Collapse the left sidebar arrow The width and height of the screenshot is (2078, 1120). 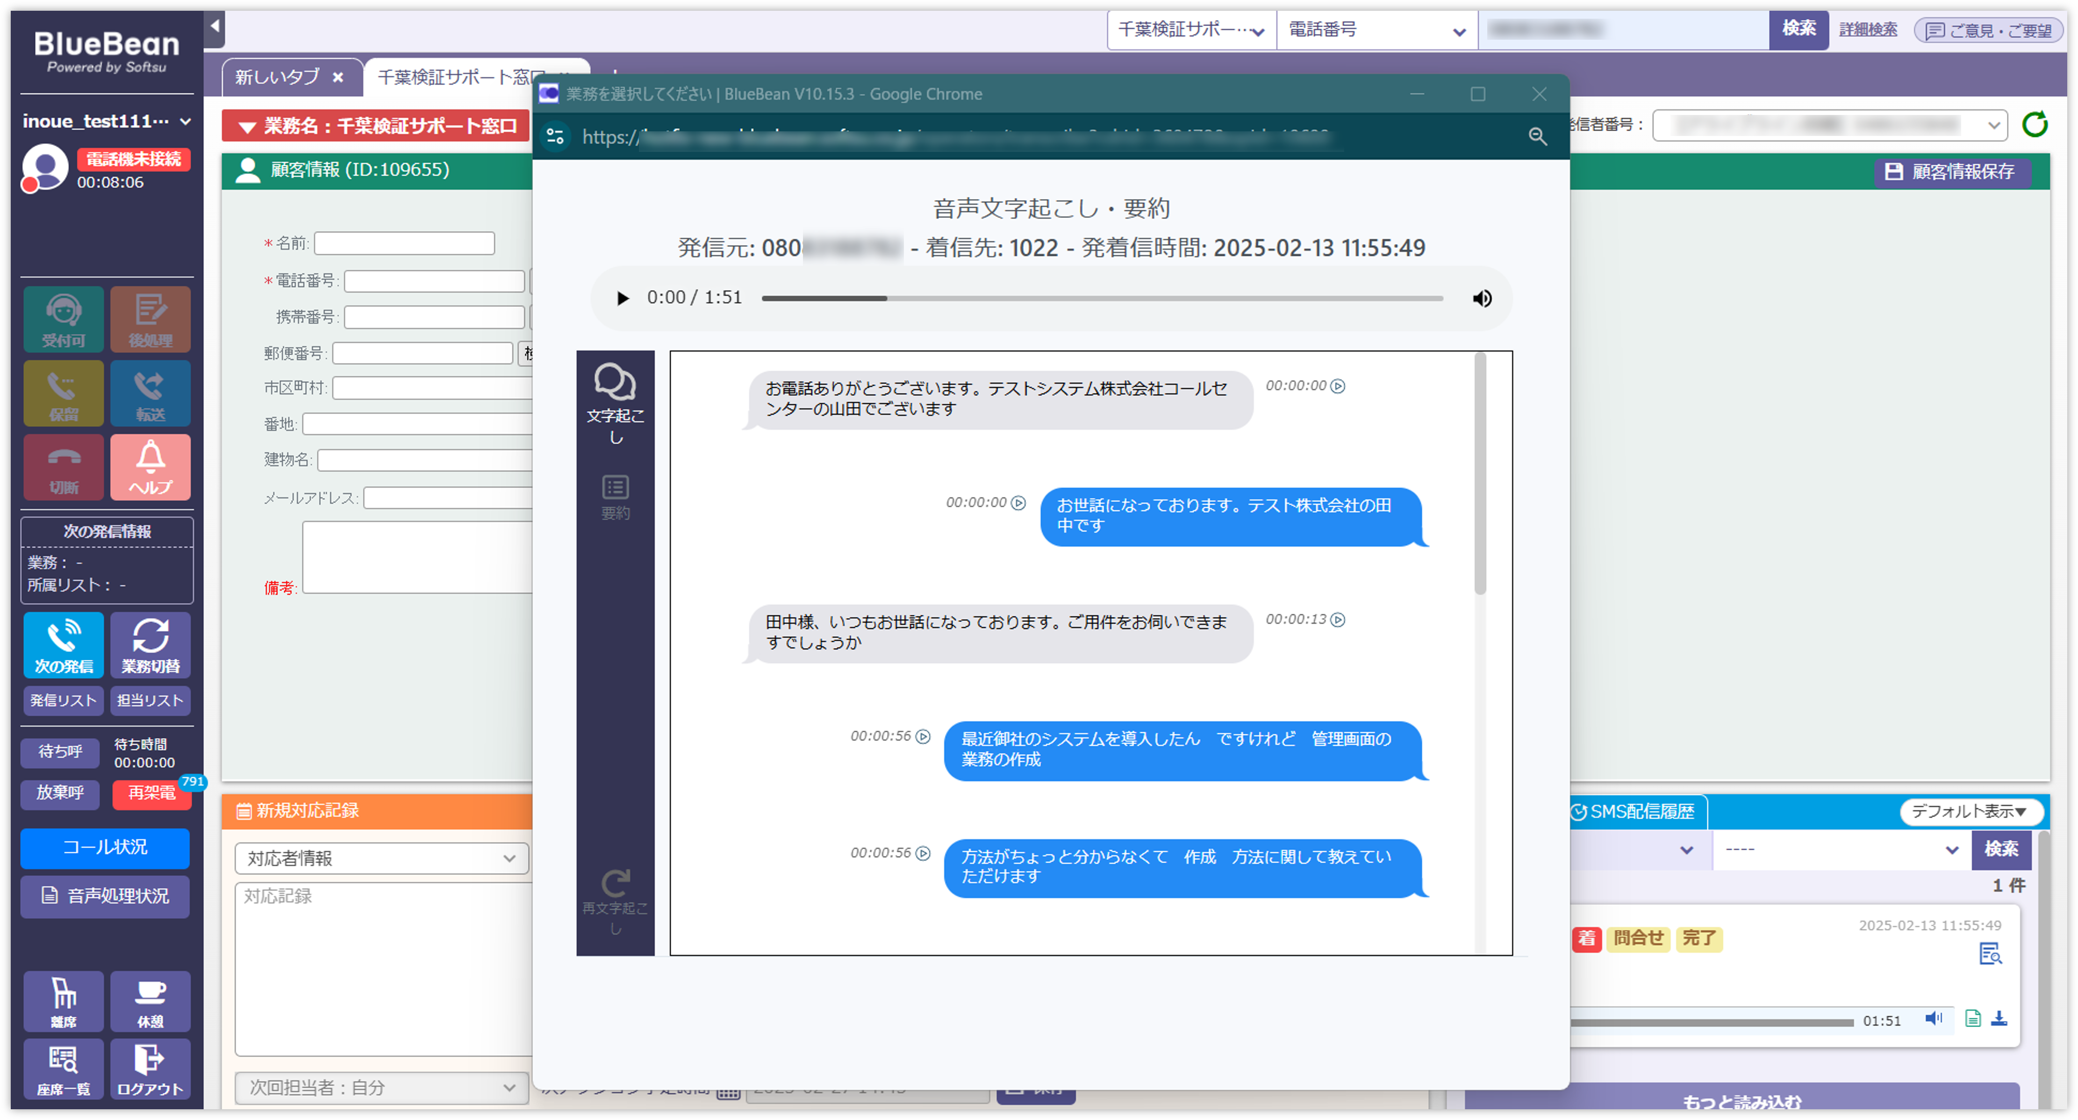pos(214,27)
